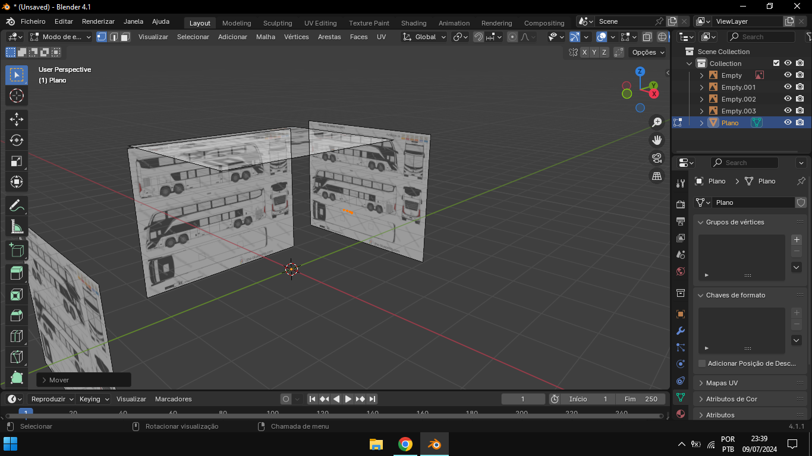Toggle X-ray mode
Viewport: 812px width, 456px height.
(647, 37)
